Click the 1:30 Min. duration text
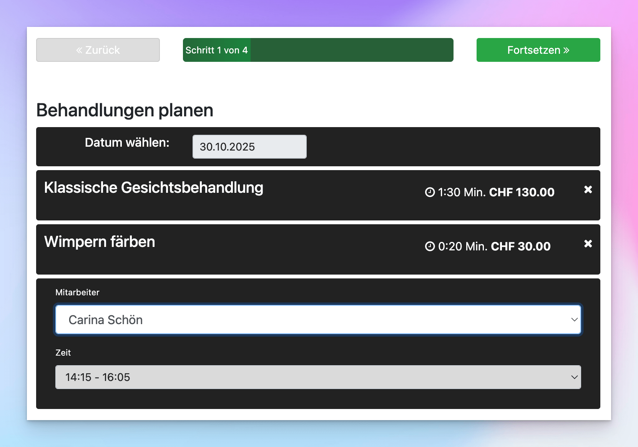 coord(462,192)
